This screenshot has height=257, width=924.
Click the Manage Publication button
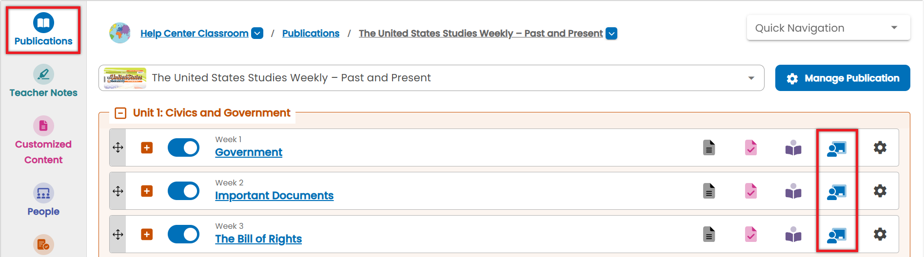click(x=843, y=78)
